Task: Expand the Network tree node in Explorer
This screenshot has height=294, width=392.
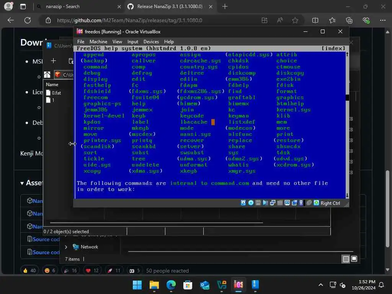Action: (x=66, y=247)
